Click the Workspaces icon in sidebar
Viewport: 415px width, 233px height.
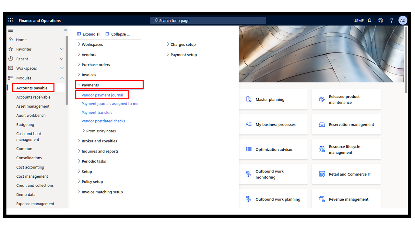[11, 68]
